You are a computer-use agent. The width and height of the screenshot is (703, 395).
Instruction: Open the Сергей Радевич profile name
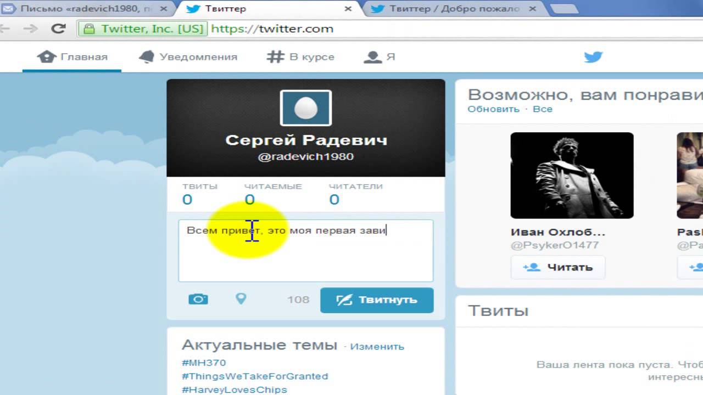[306, 140]
